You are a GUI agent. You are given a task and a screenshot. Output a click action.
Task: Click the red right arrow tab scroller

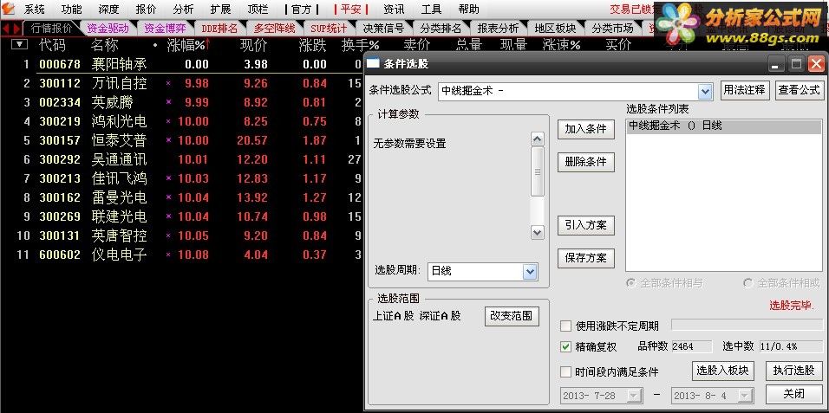[x=16, y=29]
